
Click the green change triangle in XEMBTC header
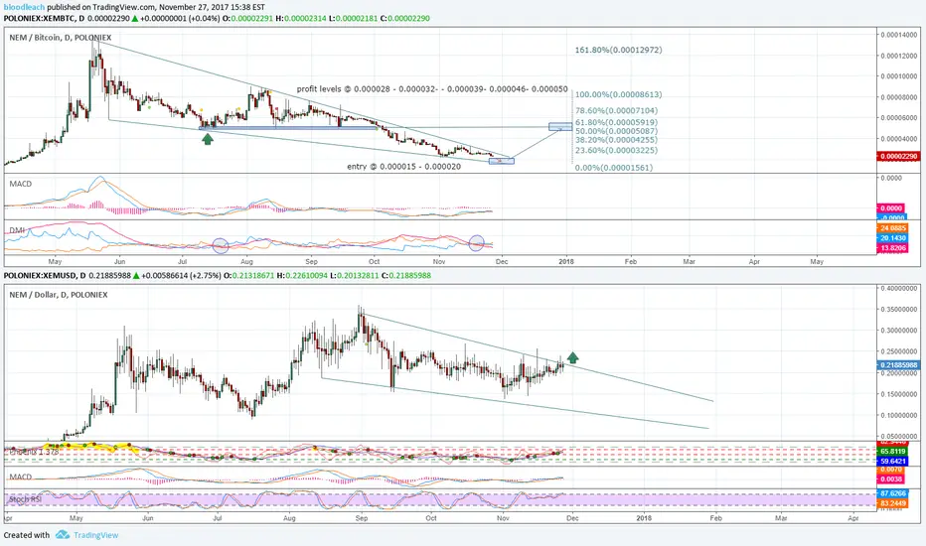pos(135,18)
